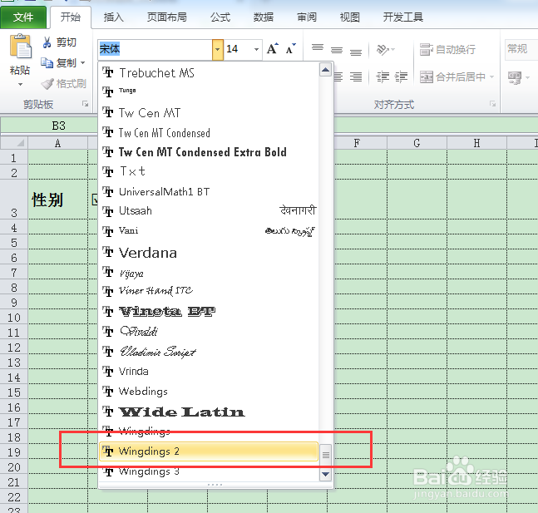Select cell A3 containing 性别

pos(57,200)
